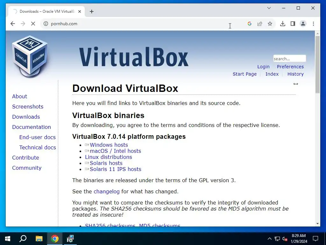Bookmark this tab with the star
This screenshot has width=326, height=245.
coord(270,24)
